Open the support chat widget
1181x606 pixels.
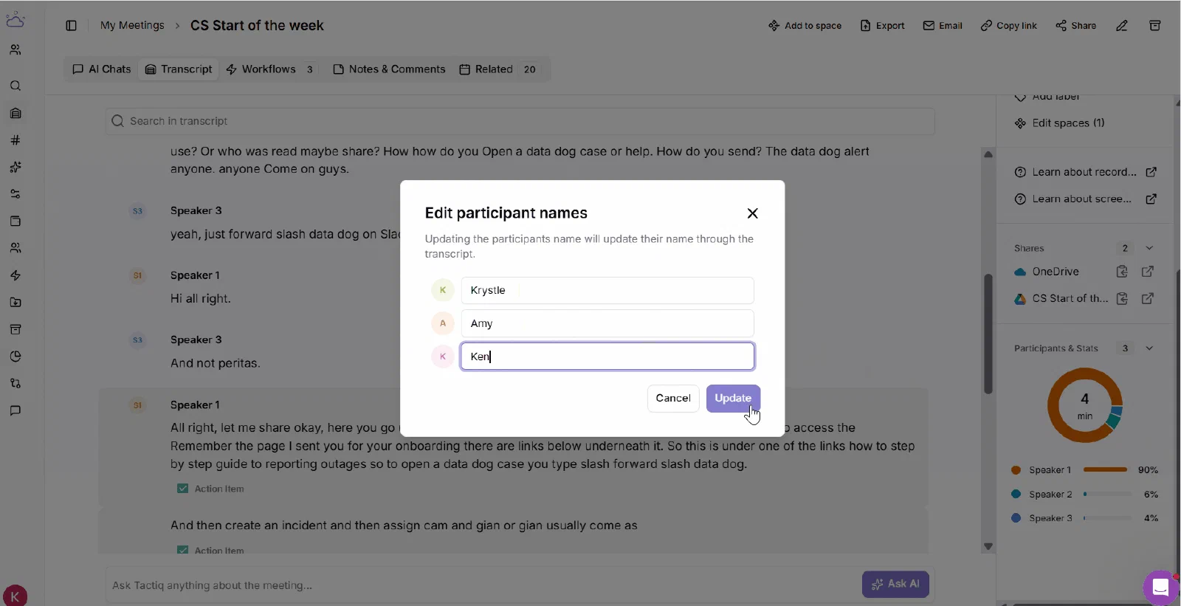click(1160, 588)
